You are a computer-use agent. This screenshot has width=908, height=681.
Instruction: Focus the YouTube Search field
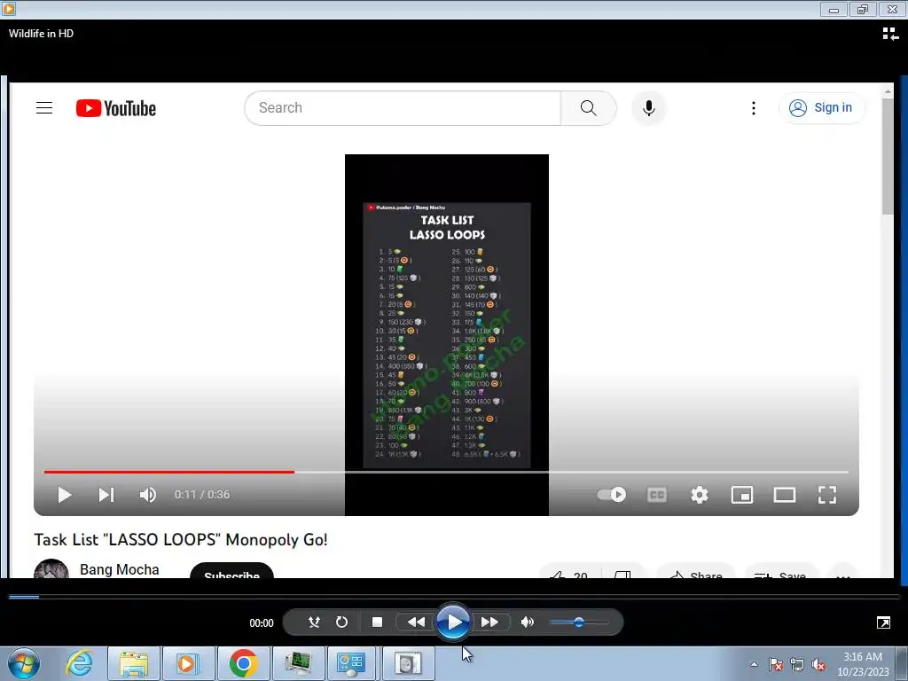(403, 107)
